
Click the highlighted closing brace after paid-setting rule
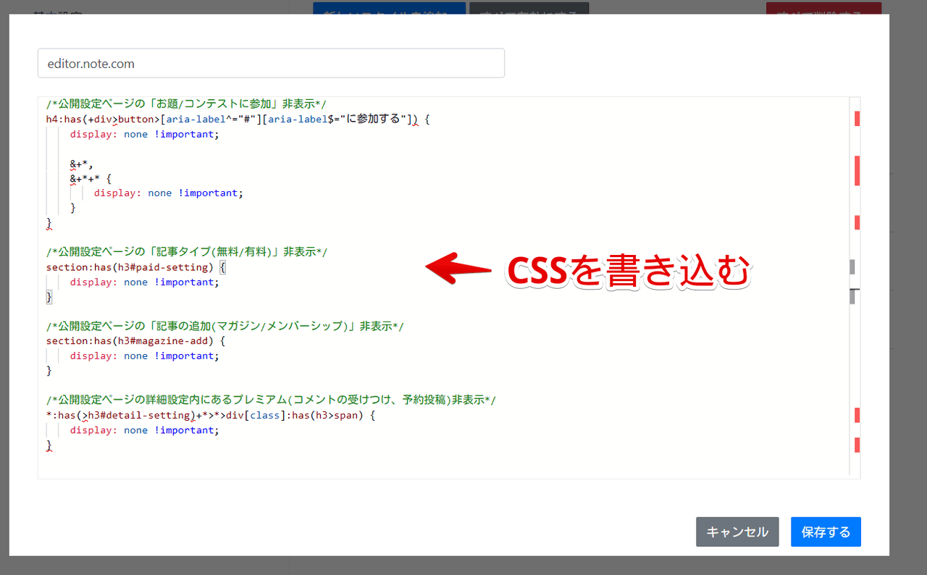coord(49,297)
